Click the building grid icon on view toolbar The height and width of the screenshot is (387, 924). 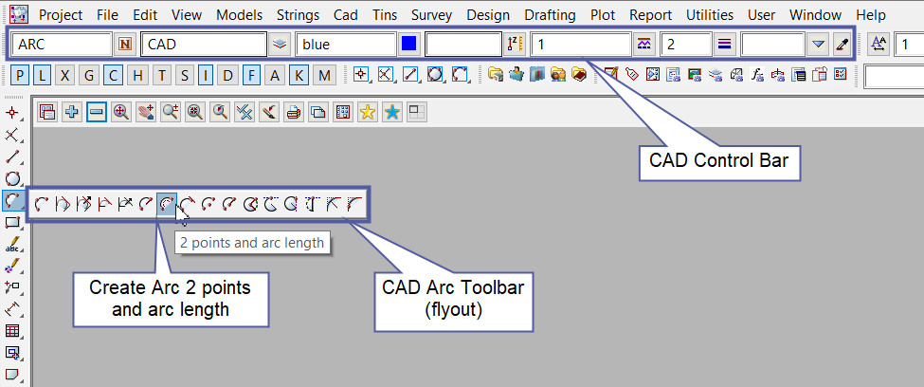tap(343, 112)
